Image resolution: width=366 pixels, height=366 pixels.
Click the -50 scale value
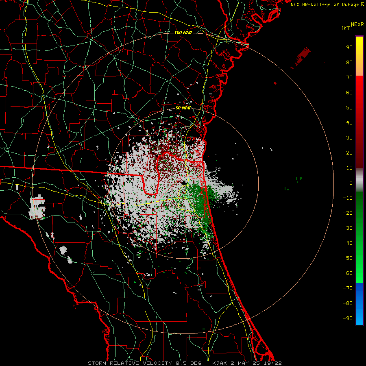click(348, 258)
